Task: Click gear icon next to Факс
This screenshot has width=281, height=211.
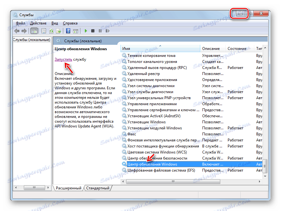Action: tap(124, 134)
